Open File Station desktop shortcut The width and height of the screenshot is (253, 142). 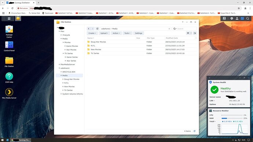[9, 62]
